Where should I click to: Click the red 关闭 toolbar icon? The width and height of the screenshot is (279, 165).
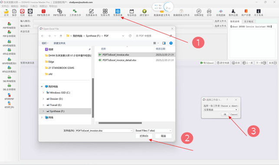coord(22,12)
